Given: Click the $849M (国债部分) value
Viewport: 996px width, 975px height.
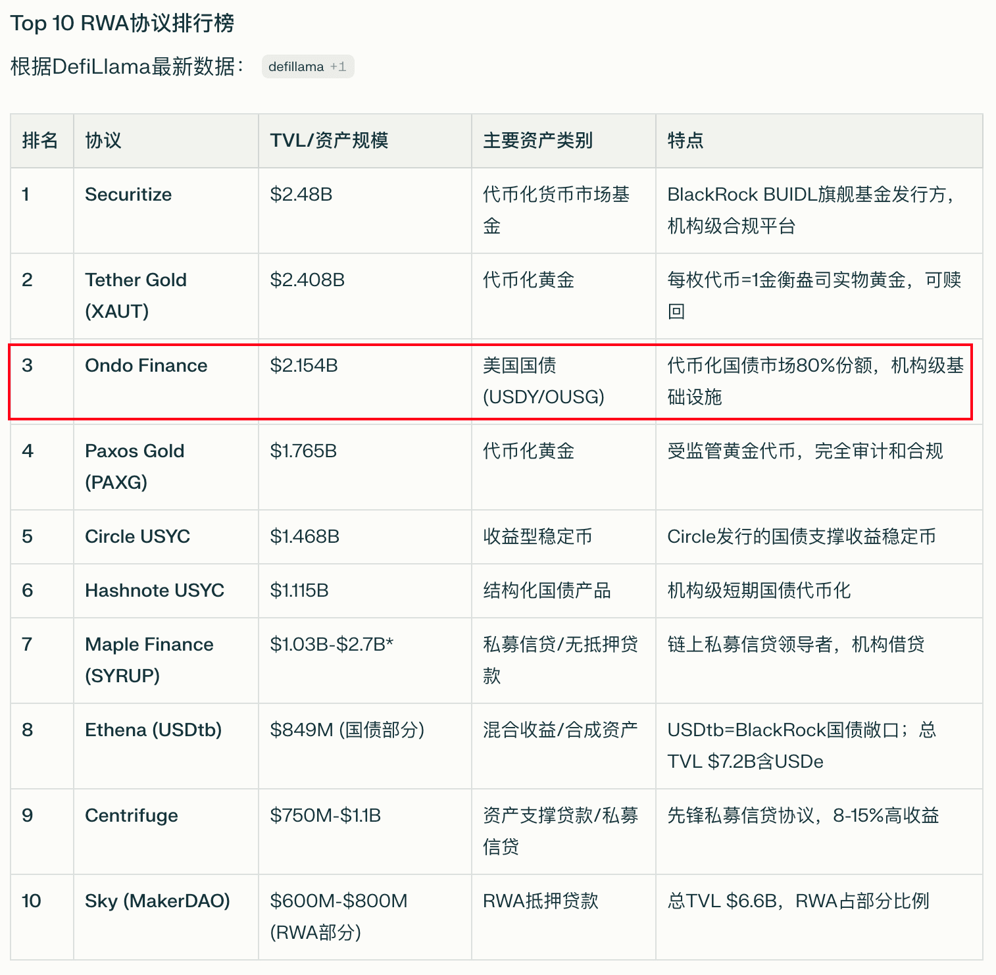Looking at the screenshot, I should (x=347, y=730).
